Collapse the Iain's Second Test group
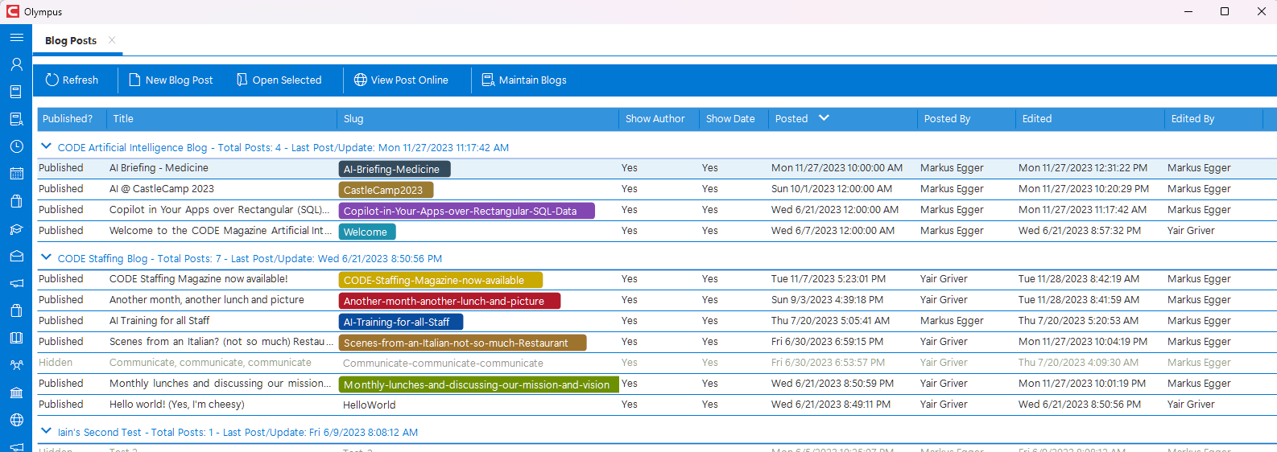The image size is (1277, 452). coord(46,431)
